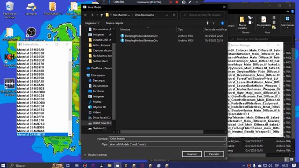Expand Seleccionar dropdown in Explorer ribbon
The image size is (299, 168).
287,28
